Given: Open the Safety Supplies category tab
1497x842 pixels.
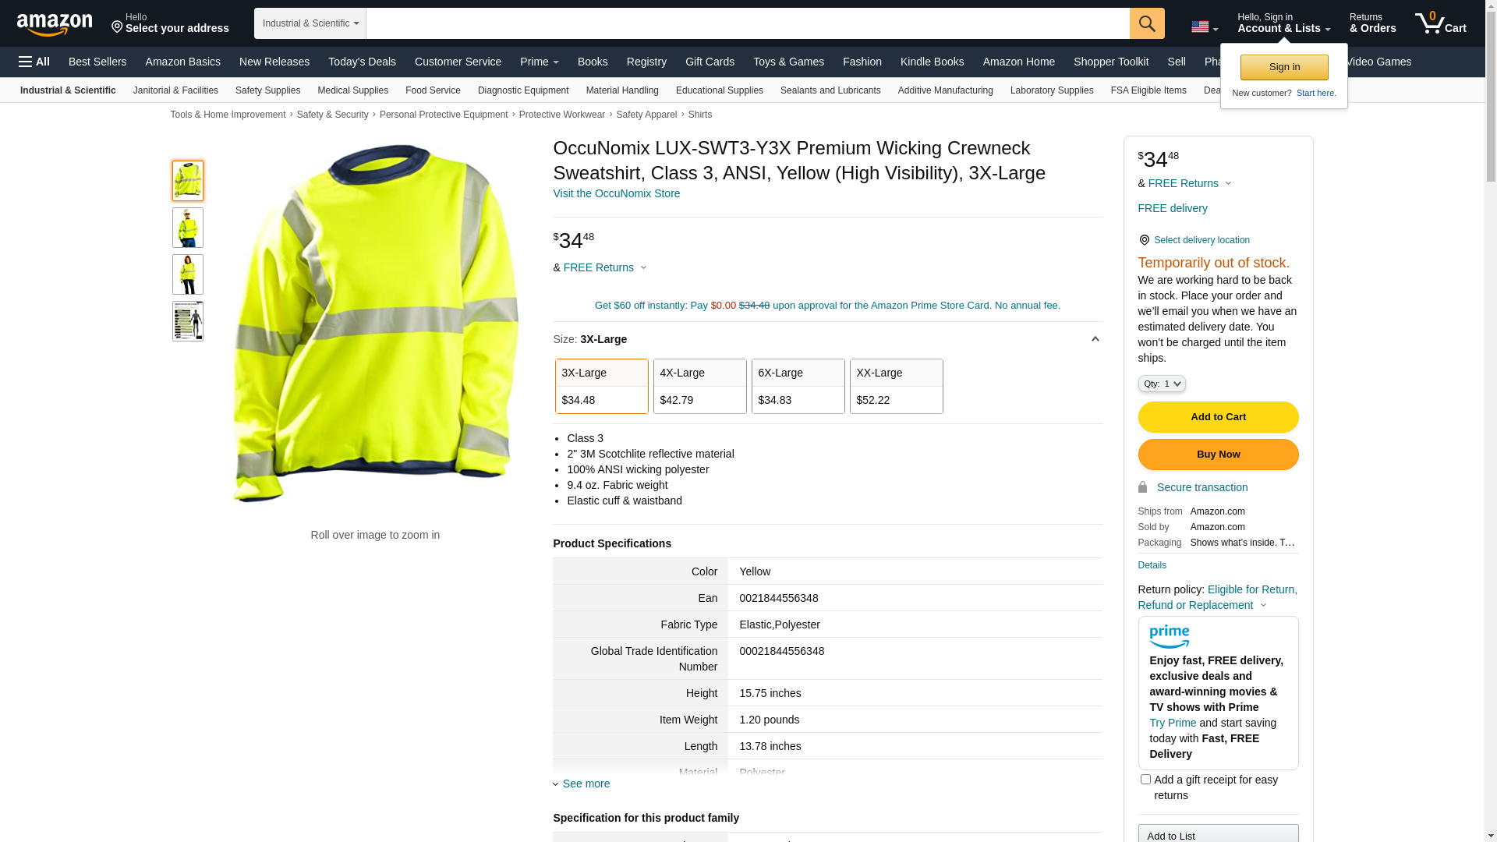Looking at the screenshot, I should (267, 90).
